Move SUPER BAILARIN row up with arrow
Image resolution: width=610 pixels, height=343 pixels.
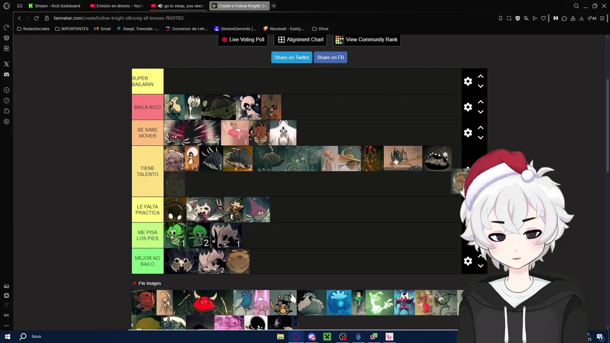[x=480, y=76]
